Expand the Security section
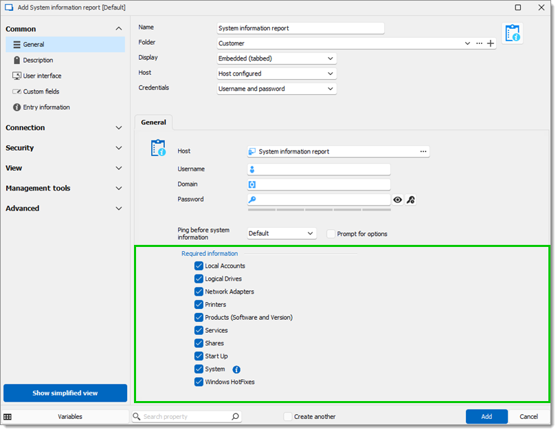 (64, 148)
